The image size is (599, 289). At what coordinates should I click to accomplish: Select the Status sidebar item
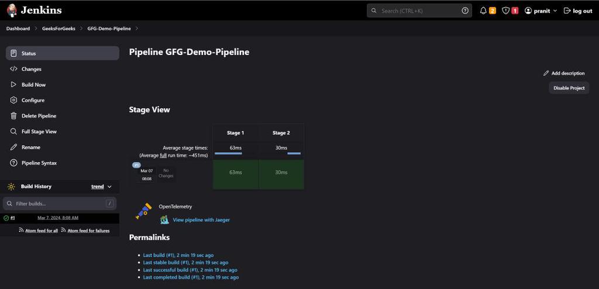point(62,53)
